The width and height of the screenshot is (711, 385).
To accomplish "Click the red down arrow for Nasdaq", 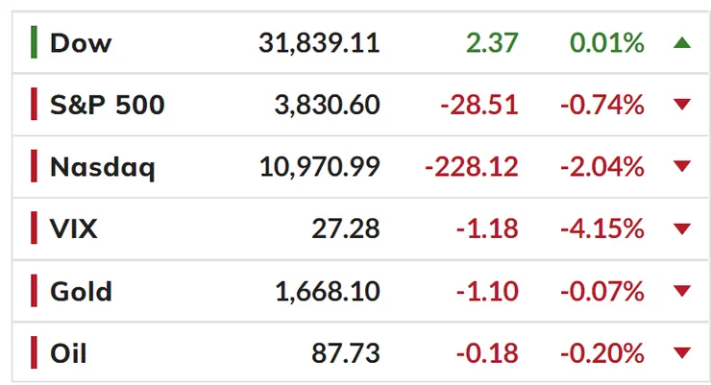I will click(682, 167).
